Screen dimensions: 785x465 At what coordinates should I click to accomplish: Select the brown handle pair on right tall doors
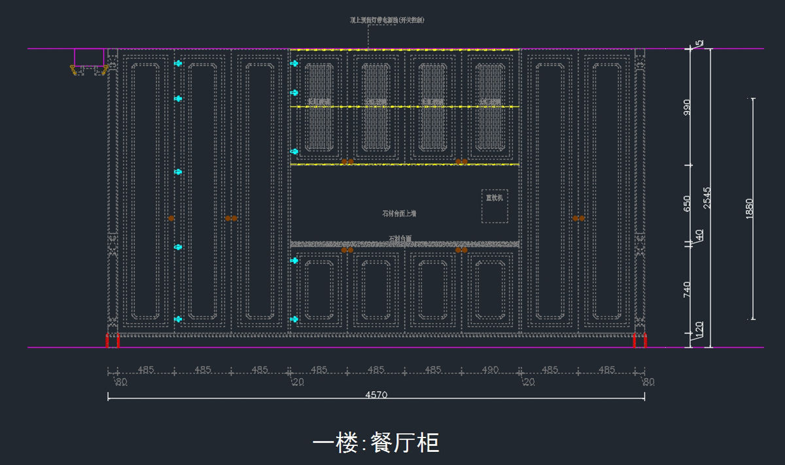click(x=578, y=218)
